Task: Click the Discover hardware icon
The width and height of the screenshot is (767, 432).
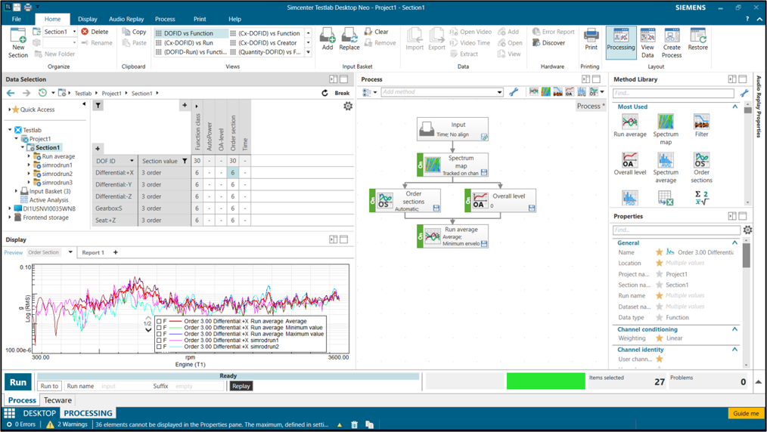Action: pyautogui.click(x=536, y=43)
